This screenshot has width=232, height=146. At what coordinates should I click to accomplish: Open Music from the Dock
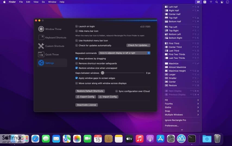point(140,139)
